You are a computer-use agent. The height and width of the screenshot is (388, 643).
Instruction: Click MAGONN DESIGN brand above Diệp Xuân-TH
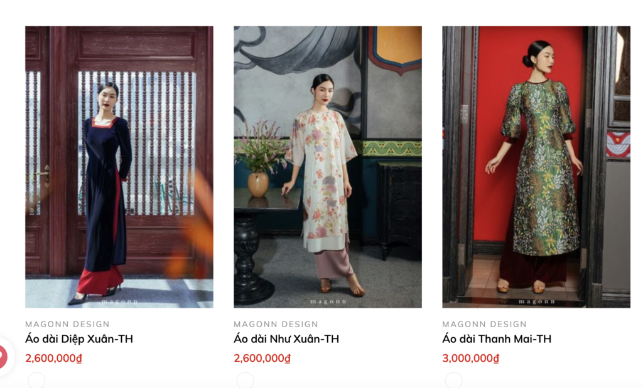68,324
